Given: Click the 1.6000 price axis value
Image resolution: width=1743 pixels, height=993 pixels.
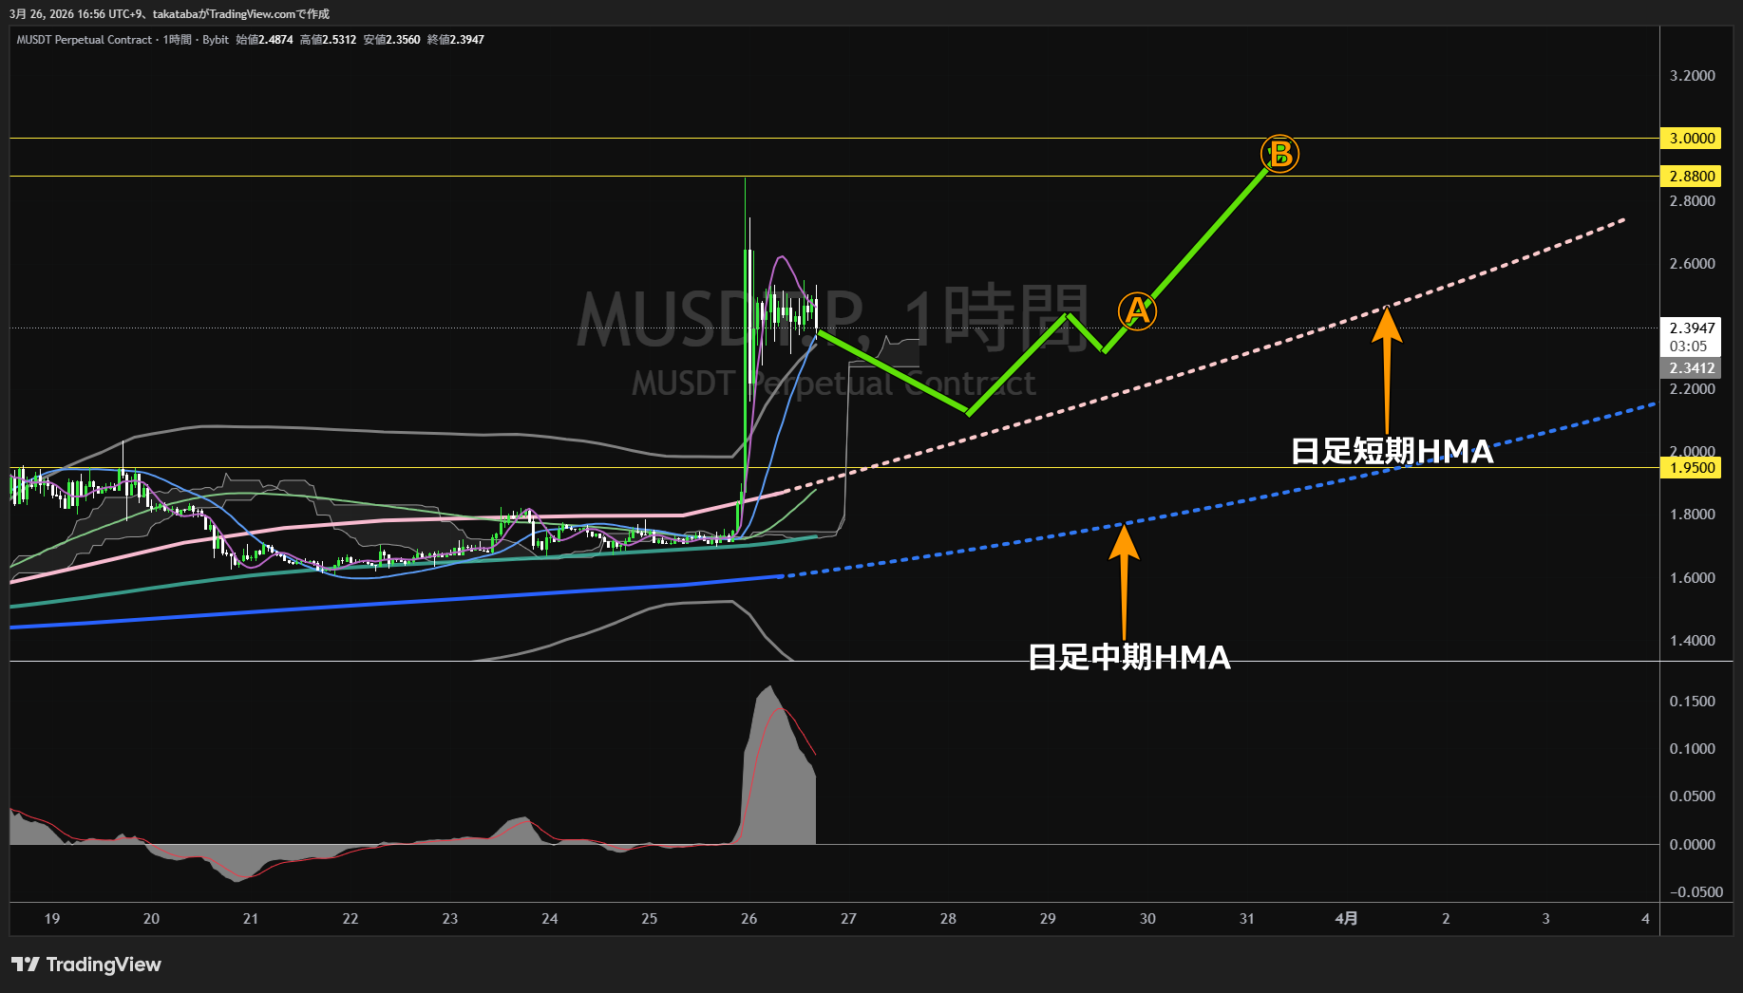Looking at the screenshot, I should point(1692,578).
